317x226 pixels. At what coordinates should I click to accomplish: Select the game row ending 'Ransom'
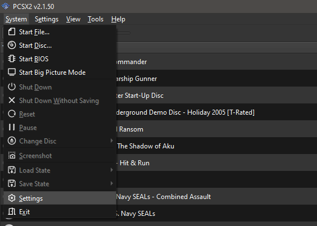[216, 129]
